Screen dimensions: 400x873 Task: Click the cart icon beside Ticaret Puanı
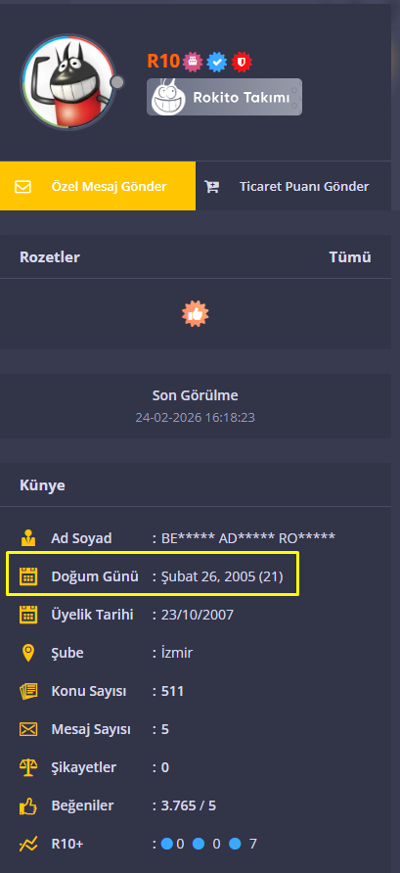211,187
